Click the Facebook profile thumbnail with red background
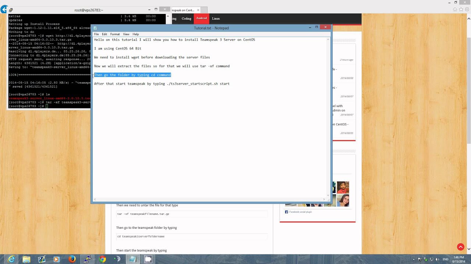Viewport: 471px width, 264px height. 343,187
